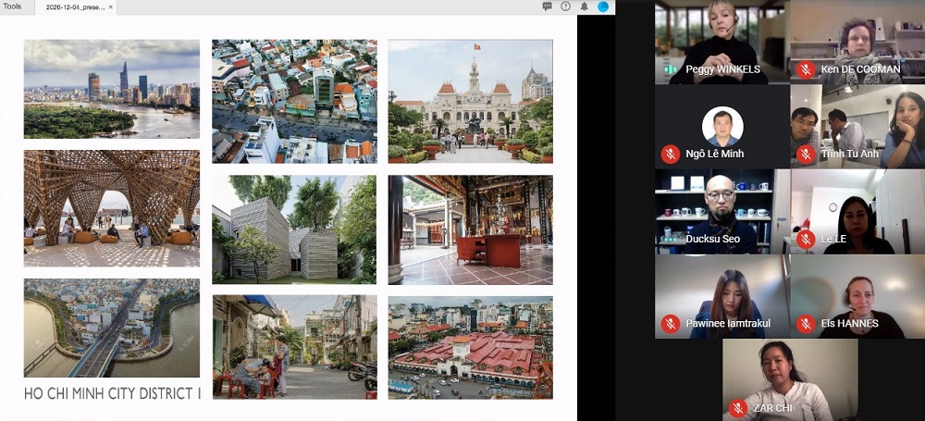
Task: Click the muted mic icon for Le LE
Action: [806, 239]
